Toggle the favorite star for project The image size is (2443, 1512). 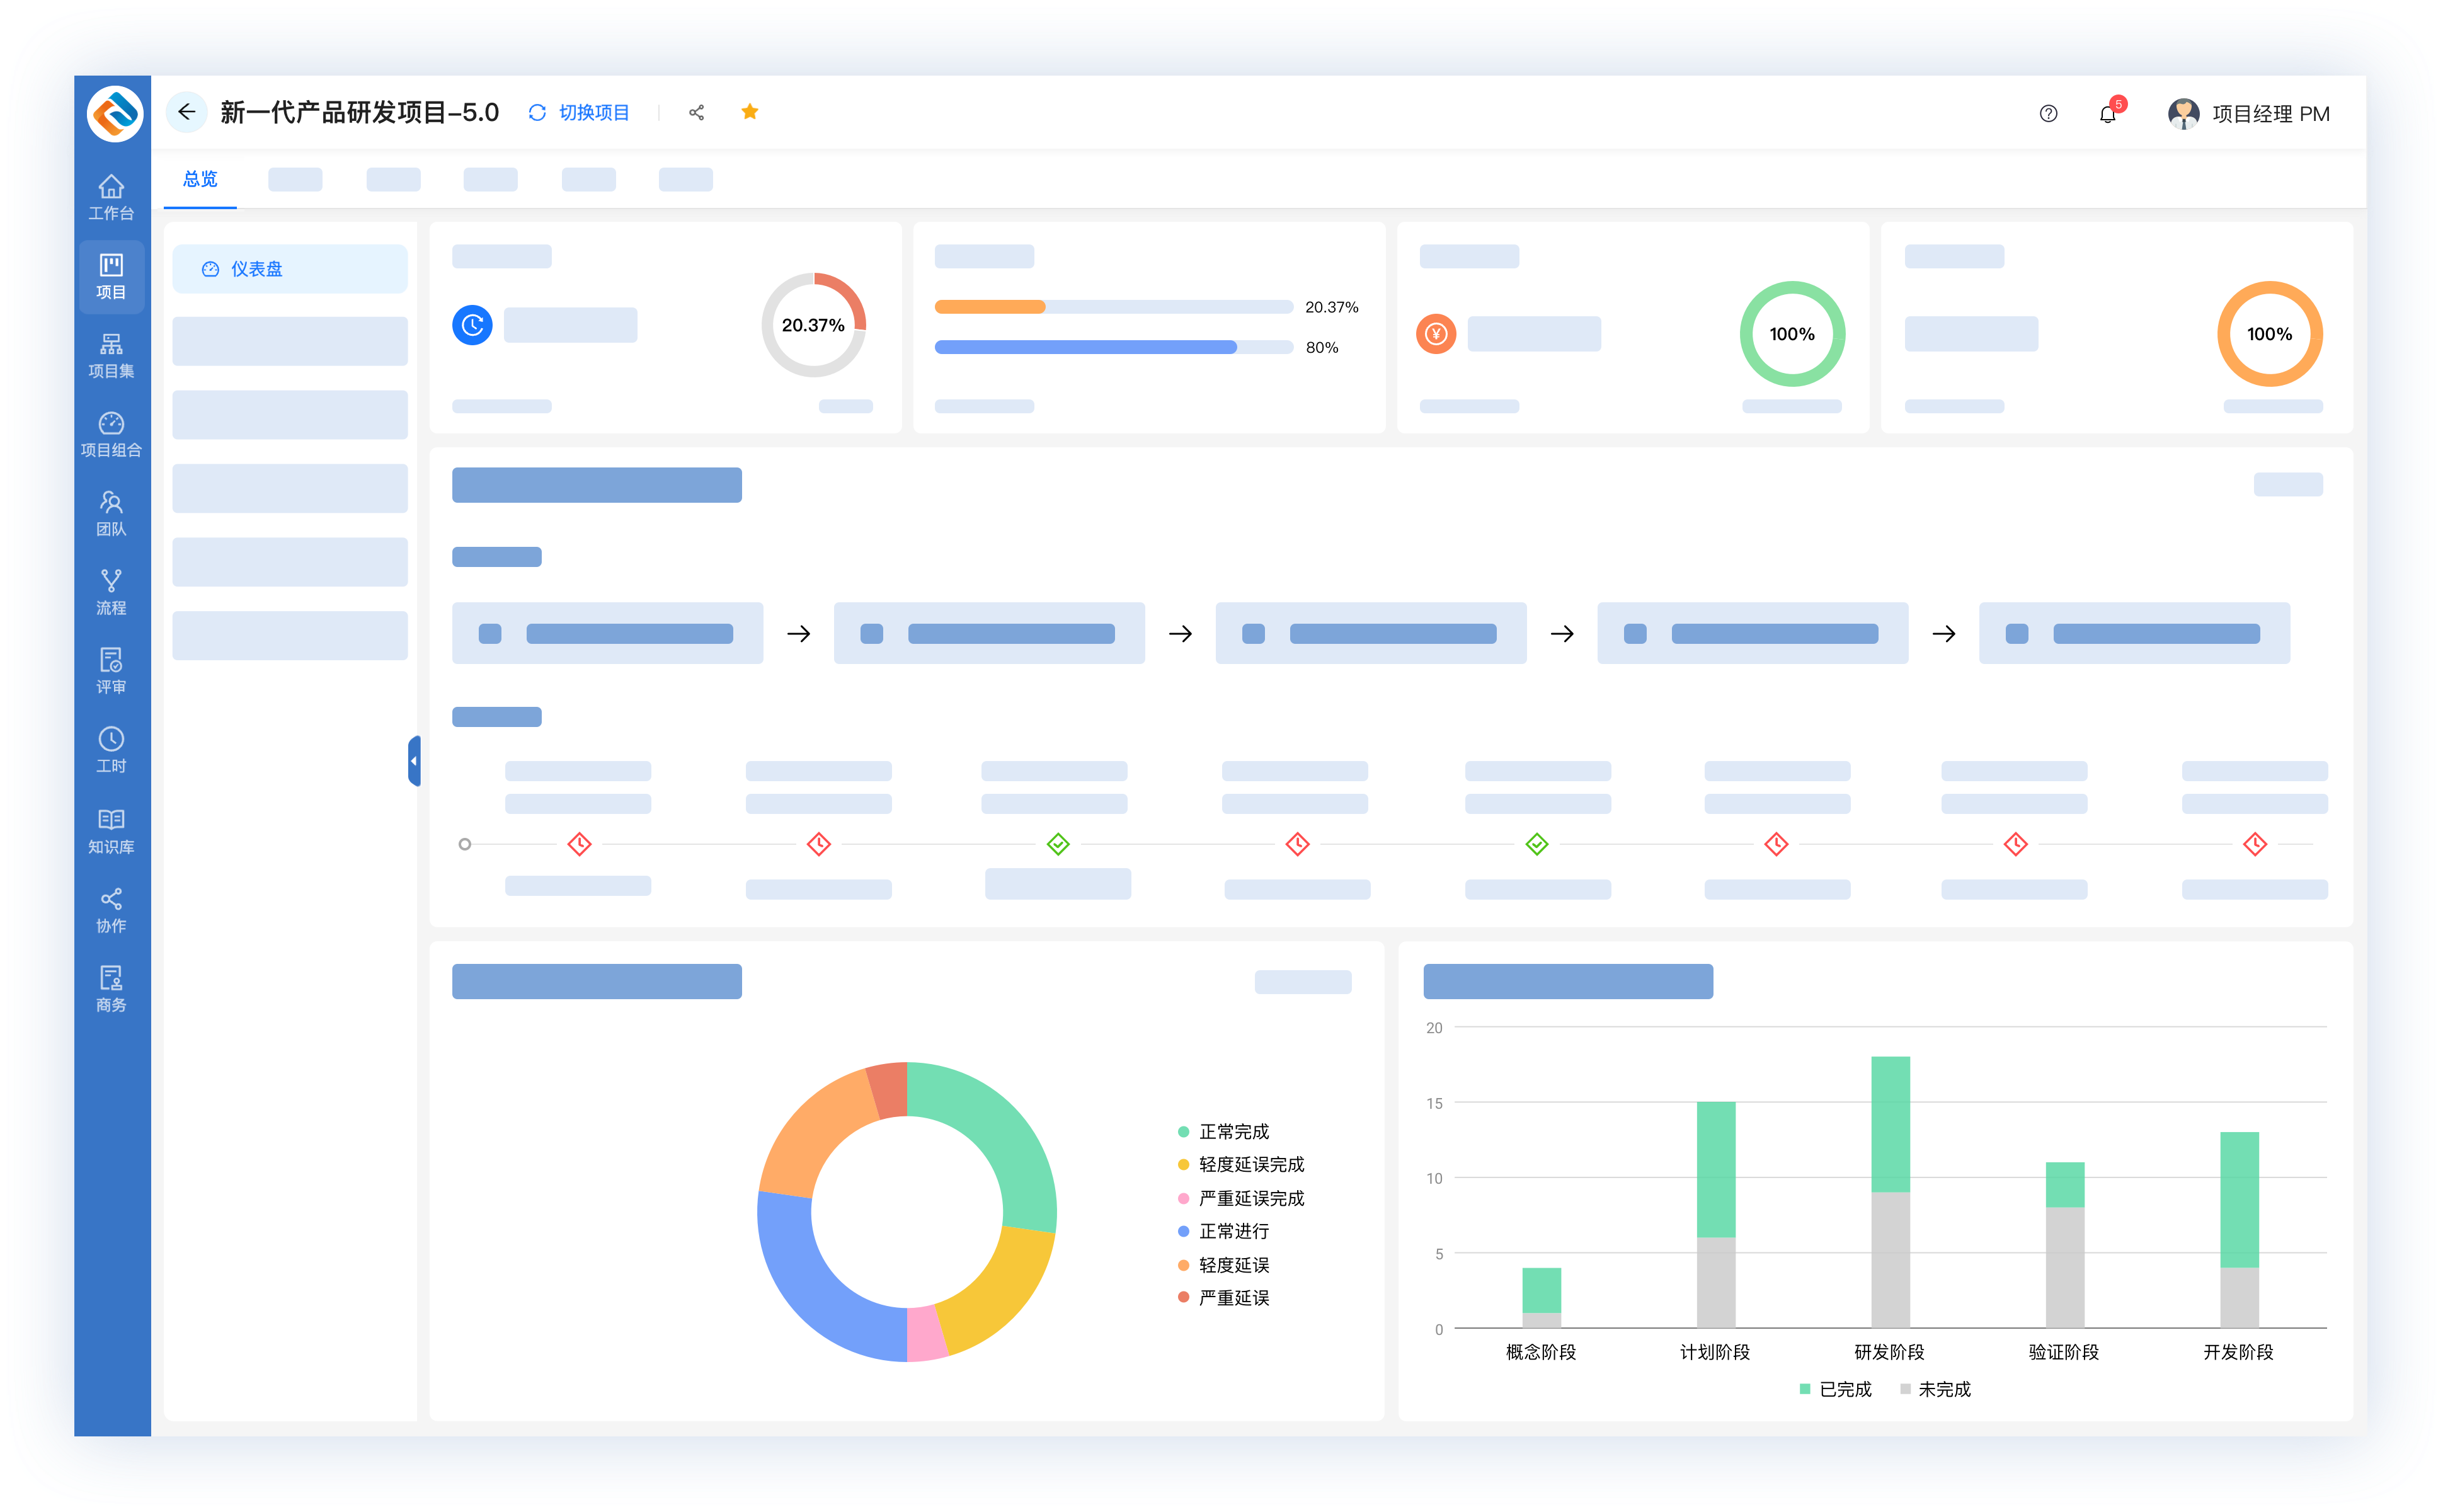click(x=750, y=112)
